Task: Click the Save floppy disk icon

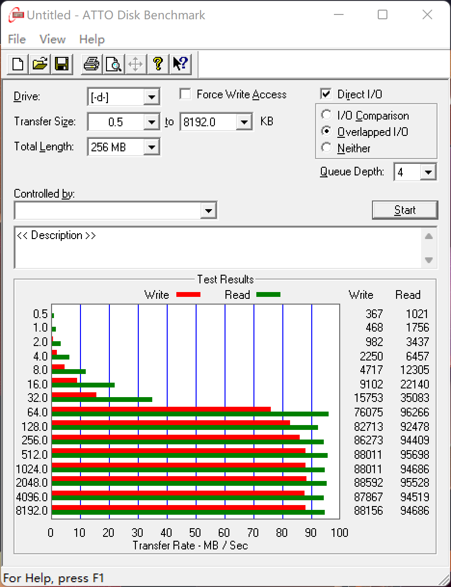Action: (x=62, y=64)
